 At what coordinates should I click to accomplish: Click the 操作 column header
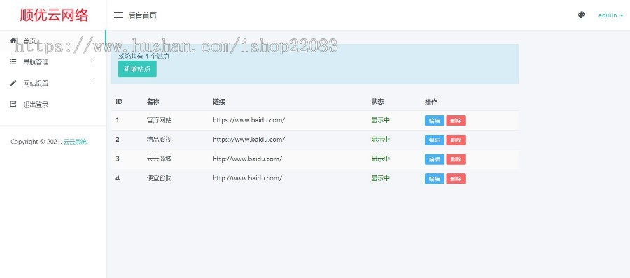click(431, 101)
